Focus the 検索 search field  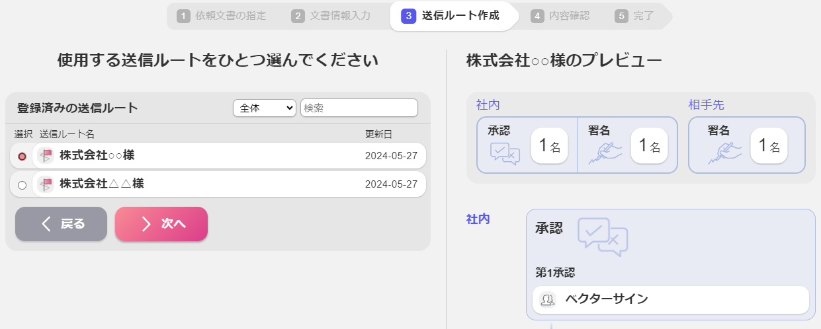[x=359, y=108]
